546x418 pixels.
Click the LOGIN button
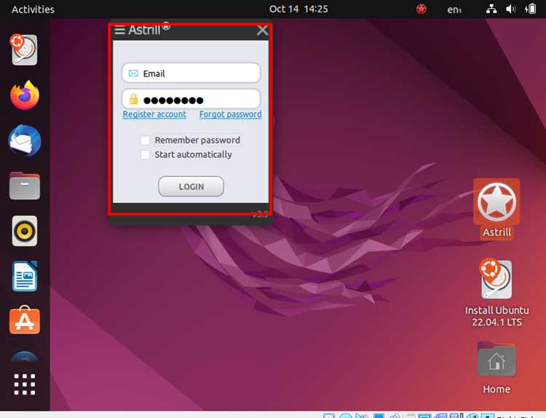[191, 186]
